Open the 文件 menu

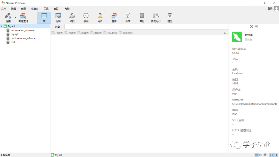[4, 9]
